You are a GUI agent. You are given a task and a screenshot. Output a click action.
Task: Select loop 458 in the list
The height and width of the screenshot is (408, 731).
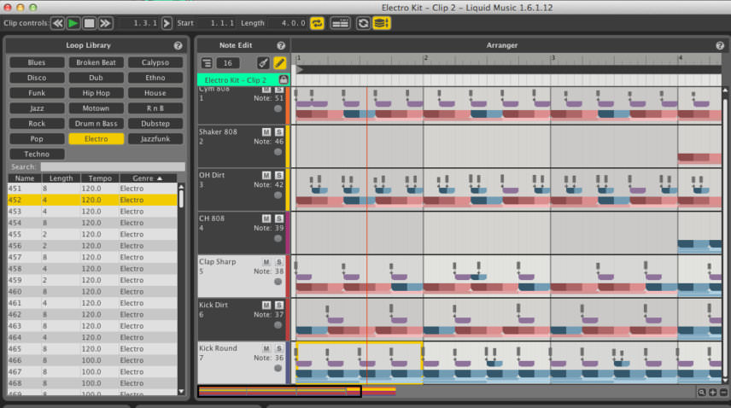(92, 269)
